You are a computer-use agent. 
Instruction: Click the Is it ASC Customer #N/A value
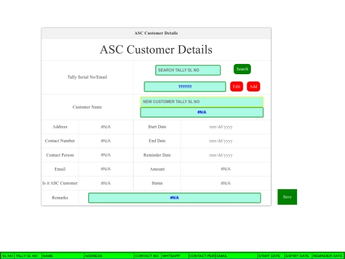pos(106,184)
